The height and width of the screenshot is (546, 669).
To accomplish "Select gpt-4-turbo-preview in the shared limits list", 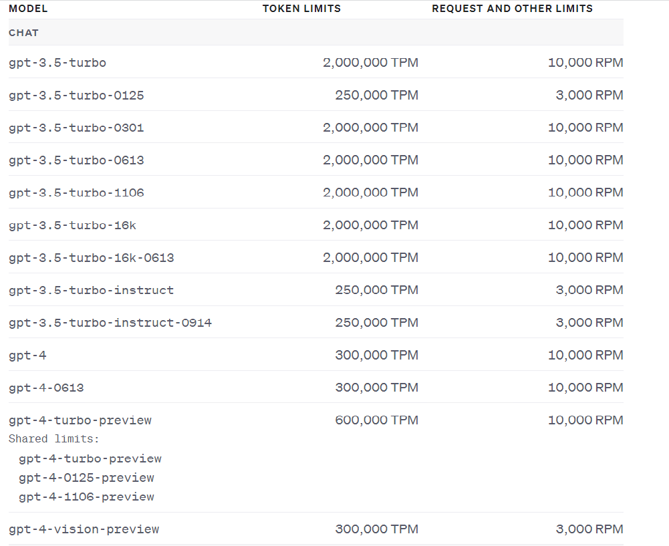I will click(90, 458).
